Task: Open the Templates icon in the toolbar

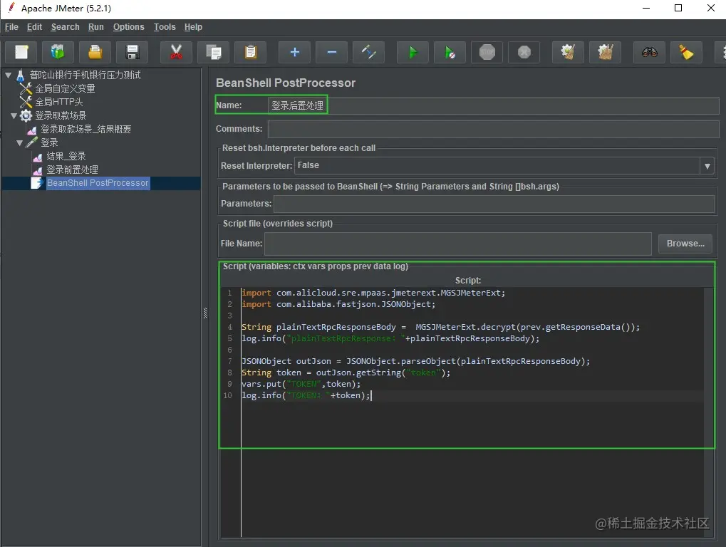Action: pos(58,52)
